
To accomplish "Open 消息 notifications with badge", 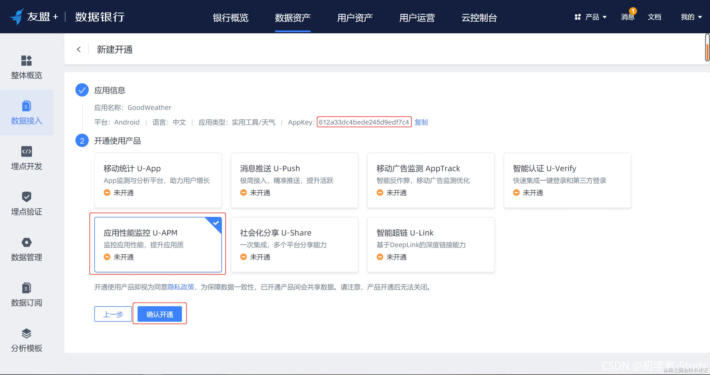I will [627, 17].
